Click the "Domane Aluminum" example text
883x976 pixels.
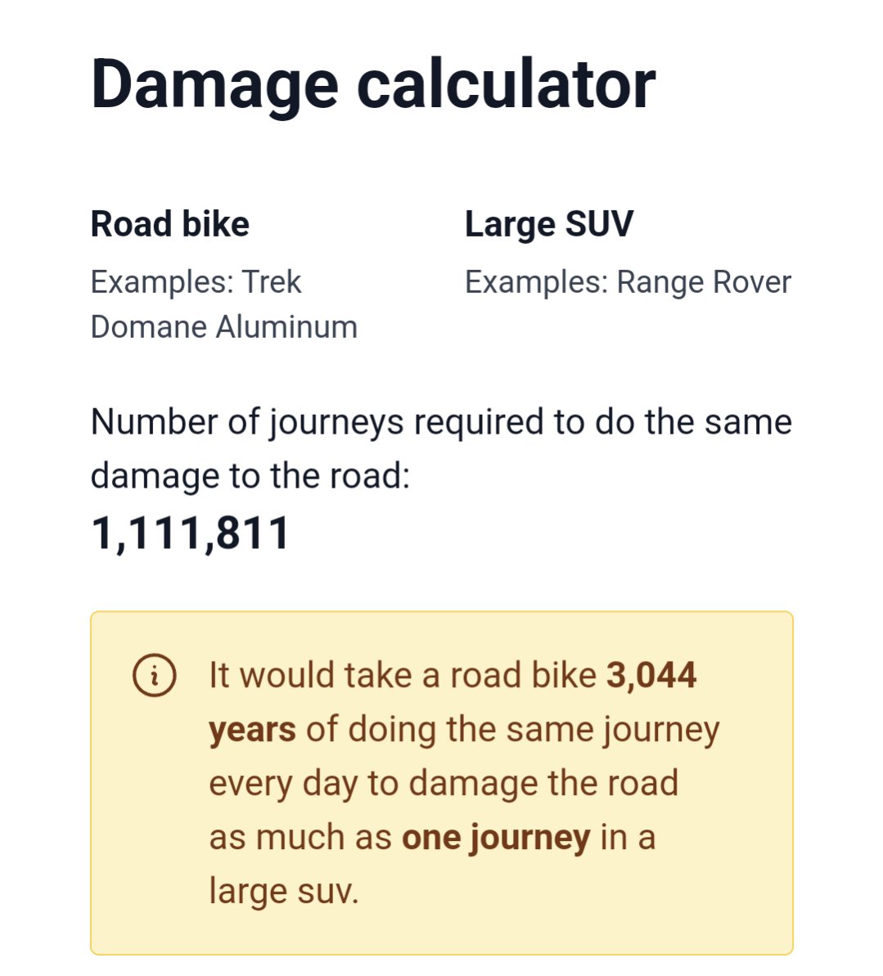(224, 327)
